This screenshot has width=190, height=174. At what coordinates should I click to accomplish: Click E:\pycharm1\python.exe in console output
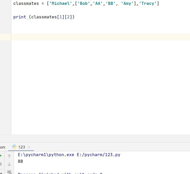[46, 155]
